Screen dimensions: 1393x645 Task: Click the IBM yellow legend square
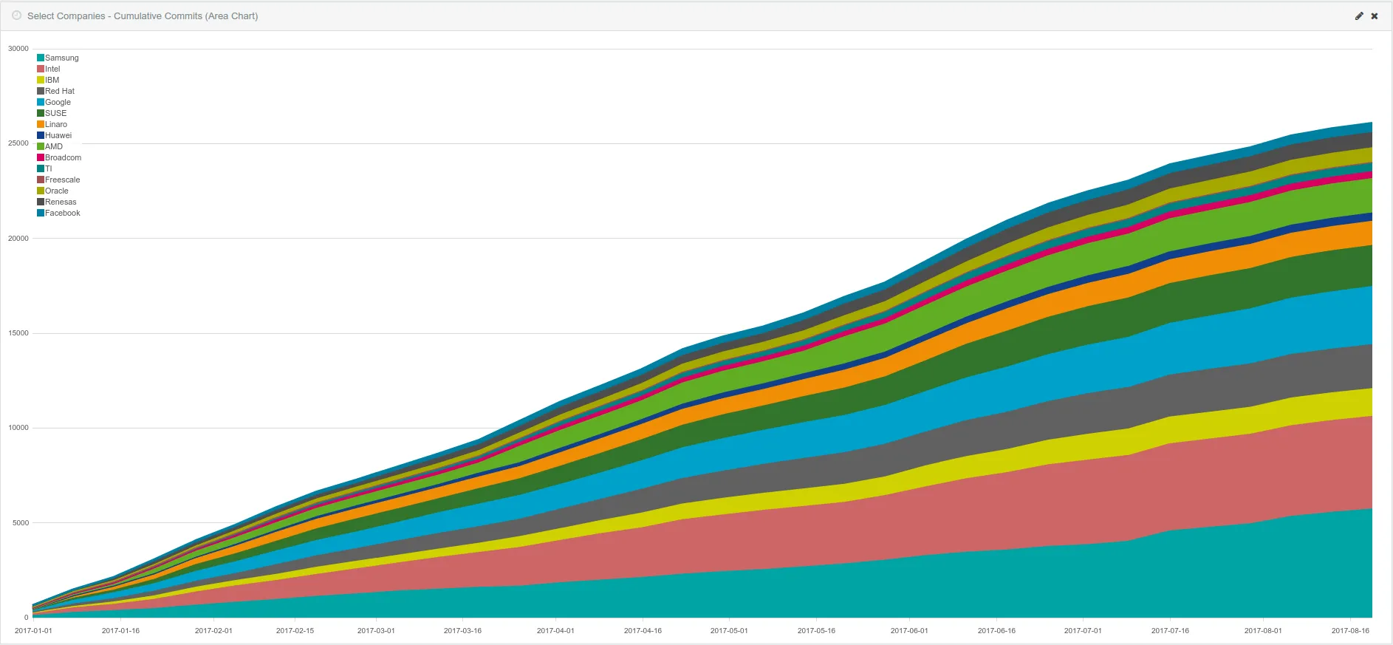point(41,80)
